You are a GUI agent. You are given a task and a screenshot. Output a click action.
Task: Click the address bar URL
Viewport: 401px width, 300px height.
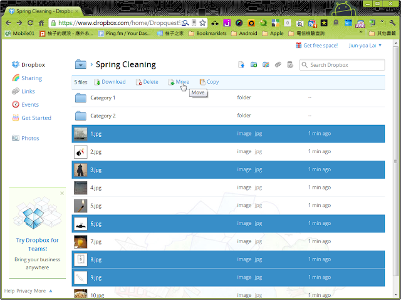click(x=119, y=23)
